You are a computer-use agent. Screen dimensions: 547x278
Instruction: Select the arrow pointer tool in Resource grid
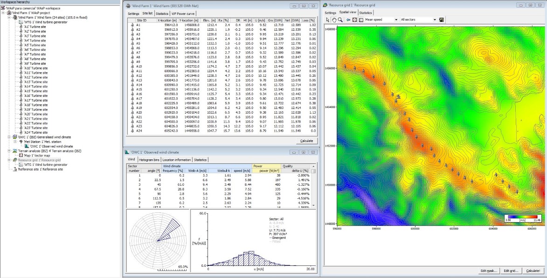(x=327, y=20)
